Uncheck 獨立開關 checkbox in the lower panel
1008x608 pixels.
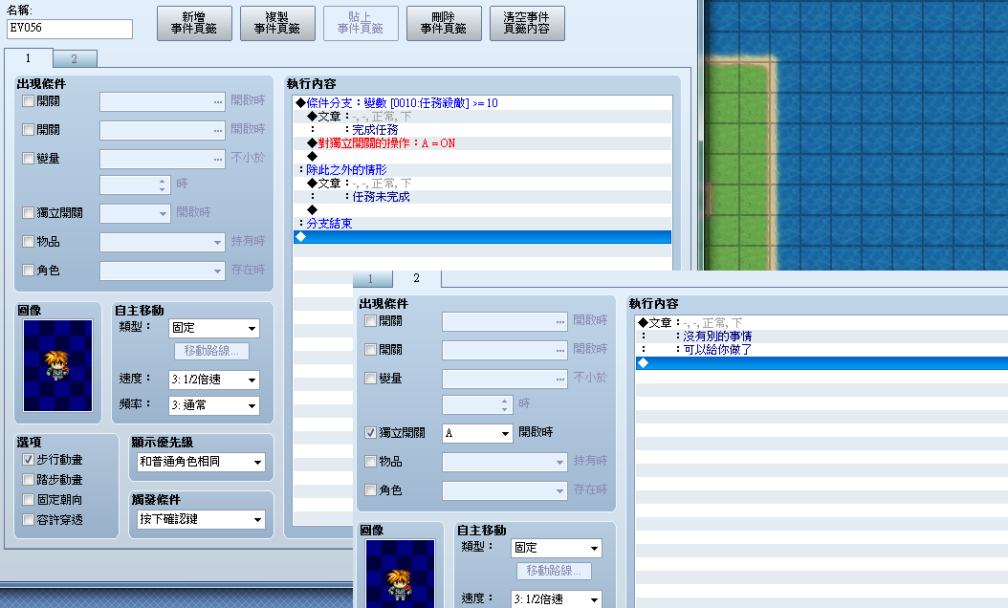[x=370, y=432]
